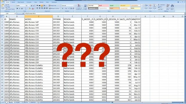
Task: Click the Insert Function fx icon
Action: pyautogui.click(x=23, y=14)
